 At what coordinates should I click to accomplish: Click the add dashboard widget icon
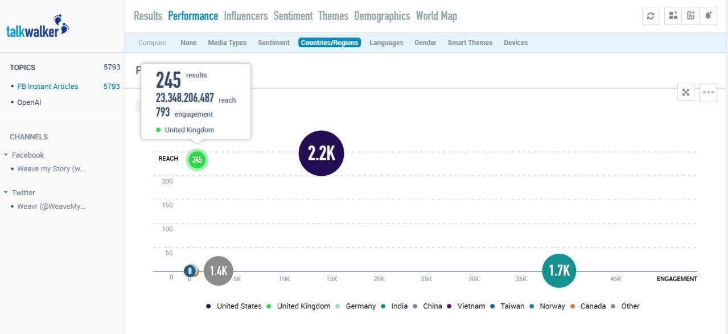673,16
